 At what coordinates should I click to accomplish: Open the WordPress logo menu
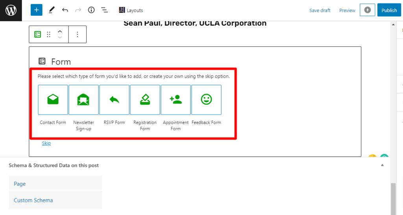click(11, 11)
